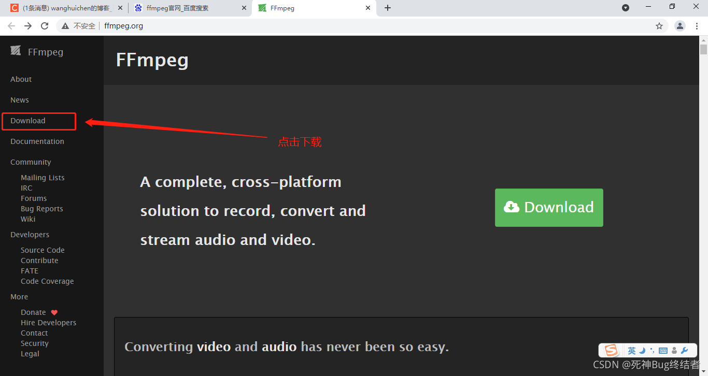Close the Baidu search tab
This screenshot has width=708, height=376.
pos(244,8)
